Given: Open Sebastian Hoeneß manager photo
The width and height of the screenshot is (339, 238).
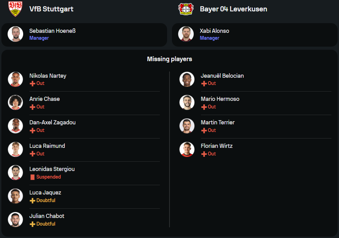Looking at the screenshot, I should 15,34.
